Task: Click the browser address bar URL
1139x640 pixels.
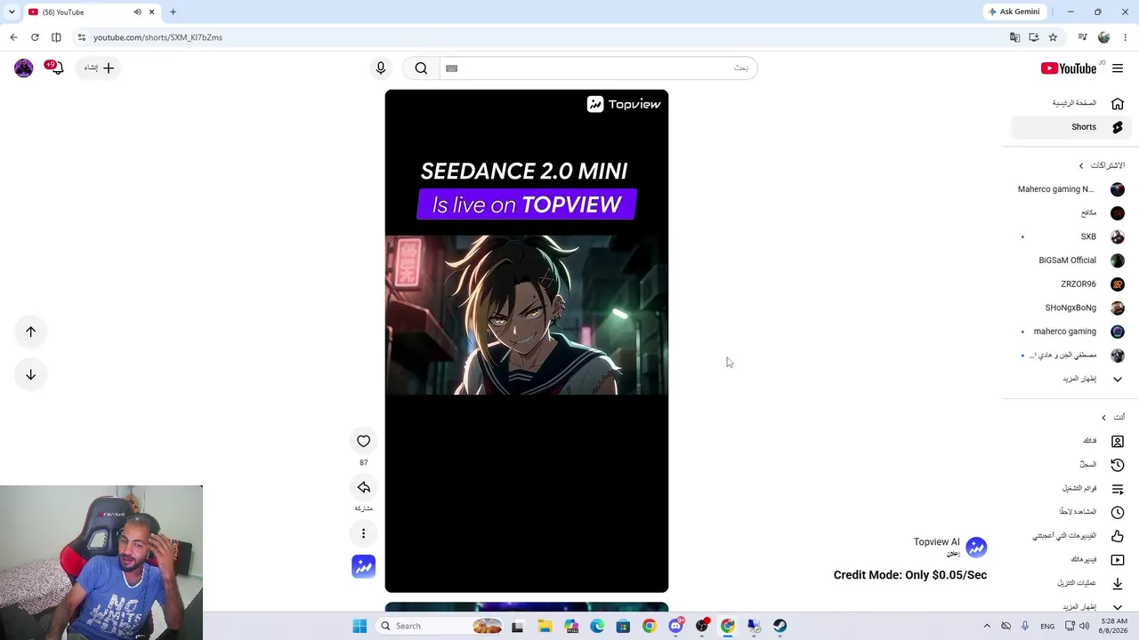Action: 158,37
